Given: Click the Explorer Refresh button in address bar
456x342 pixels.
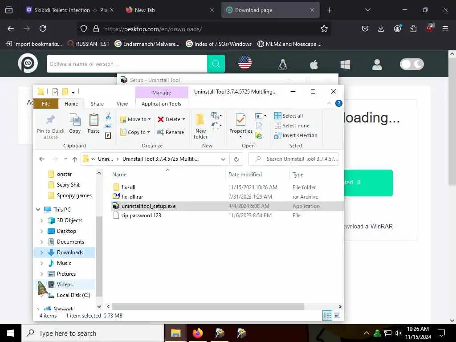Looking at the screenshot, I should click(x=236, y=159).
